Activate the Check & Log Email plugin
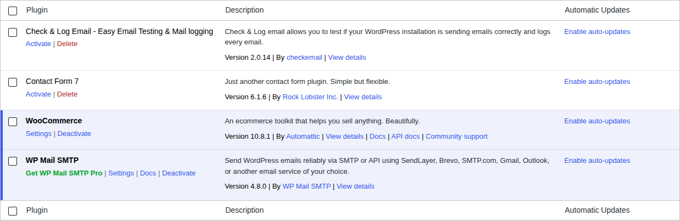 coord(38,44)
